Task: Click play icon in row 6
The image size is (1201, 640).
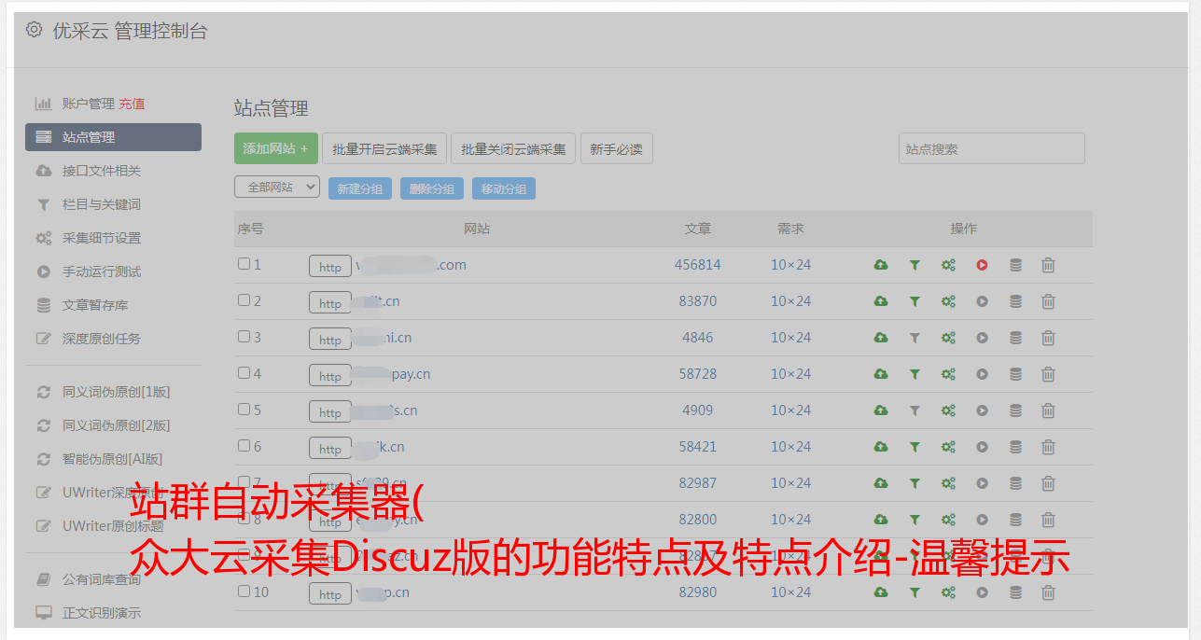Action: click(982, 447)
